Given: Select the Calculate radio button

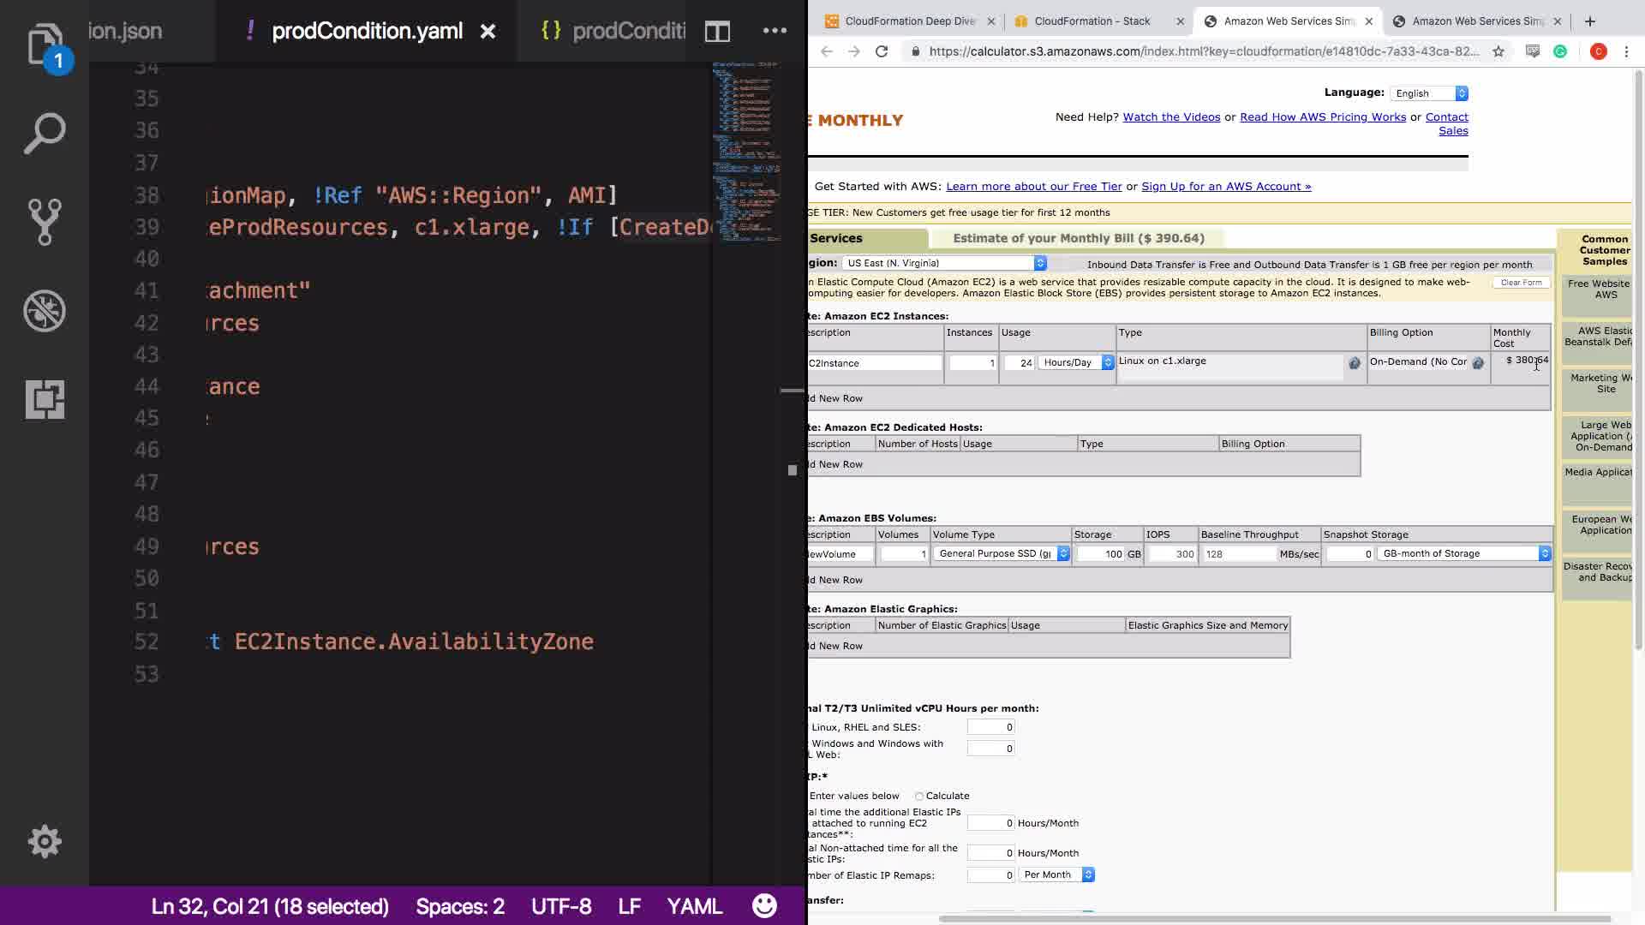Looking at the screenshot, I should point(918,797).
